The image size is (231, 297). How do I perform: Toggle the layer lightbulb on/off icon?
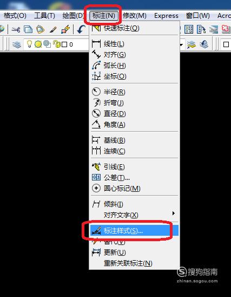(29, 44)
